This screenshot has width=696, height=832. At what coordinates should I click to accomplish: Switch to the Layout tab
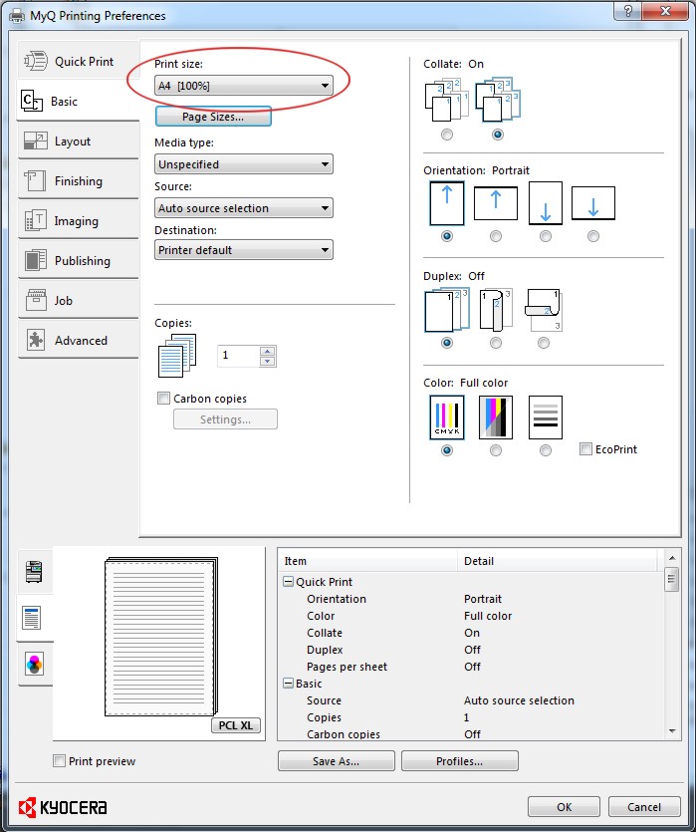[73, 141]
